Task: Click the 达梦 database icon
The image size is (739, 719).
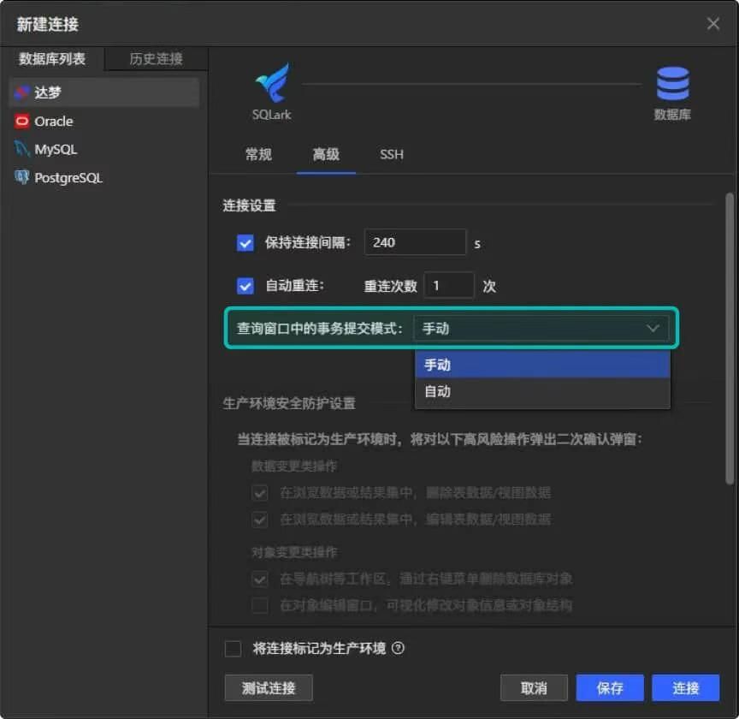Action: (x=21, y=92)
